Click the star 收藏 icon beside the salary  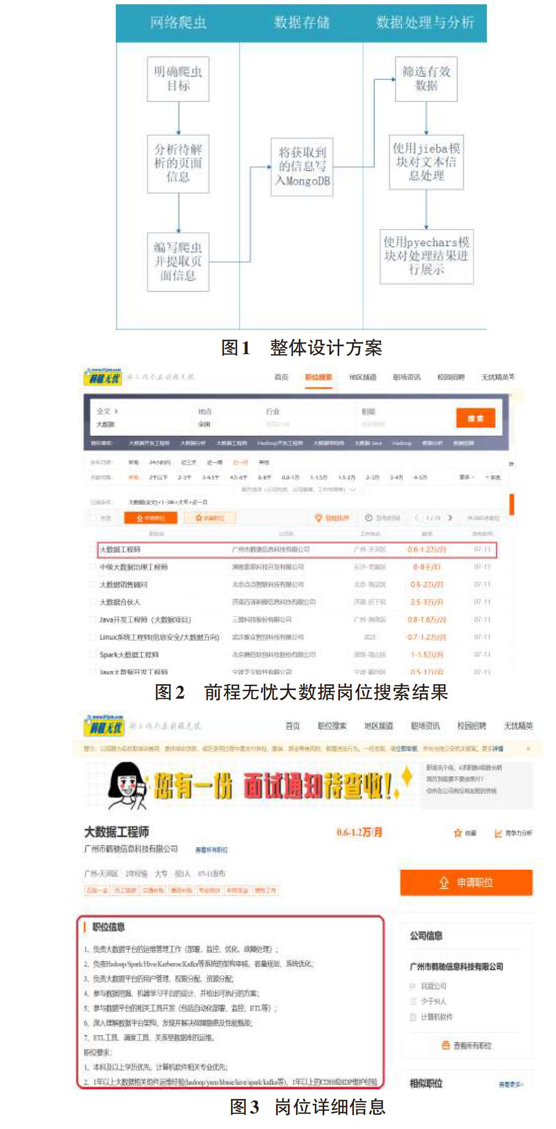coord(458,833)
